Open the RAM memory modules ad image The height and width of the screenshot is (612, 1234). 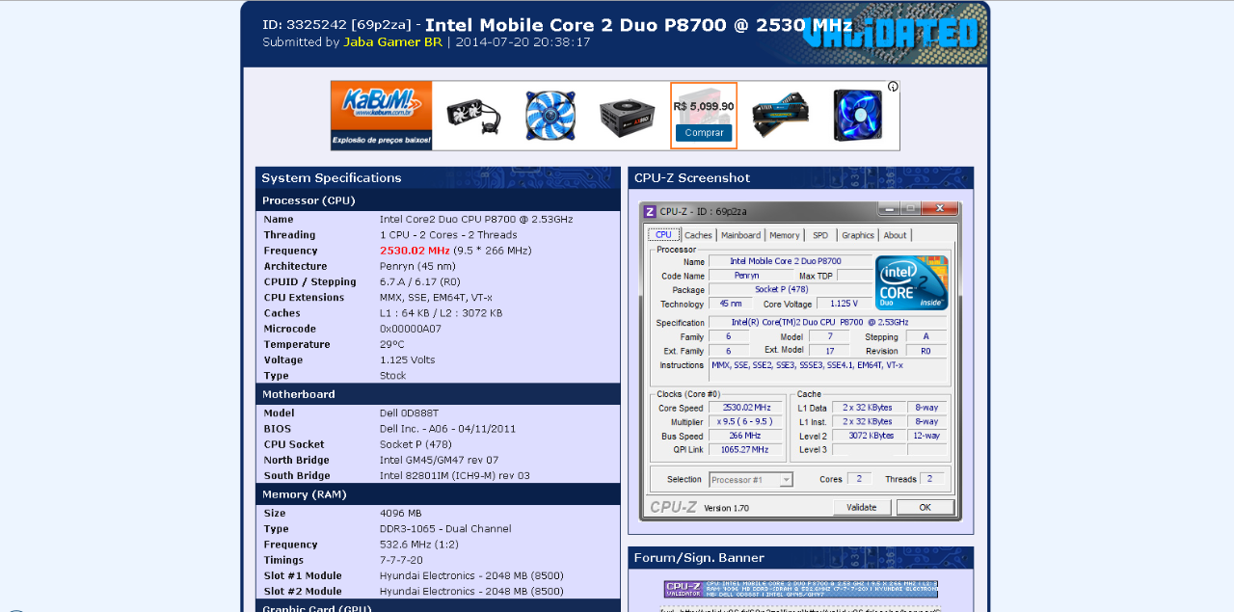point(781,116)
